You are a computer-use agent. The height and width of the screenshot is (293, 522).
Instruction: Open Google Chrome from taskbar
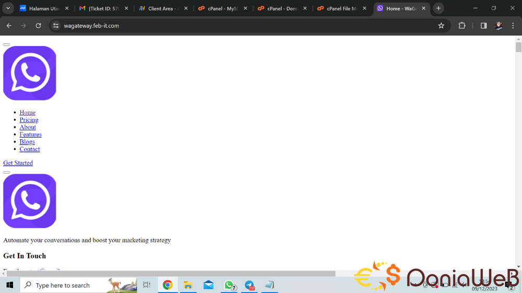coord(168,285)
